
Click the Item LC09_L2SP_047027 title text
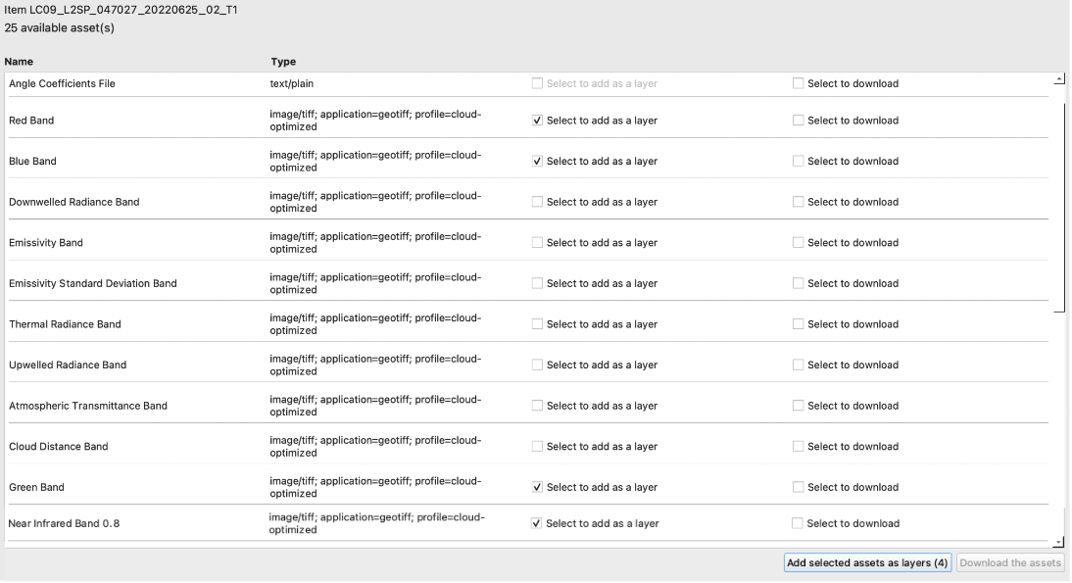click(x=121, y=10)
